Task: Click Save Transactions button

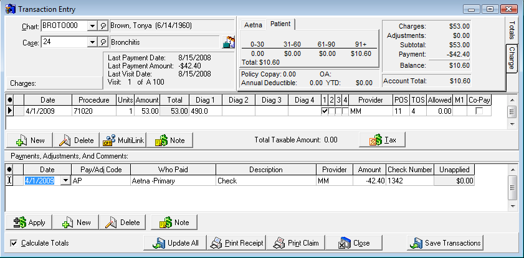Action: pyautogui.click(x=445, y=243)
